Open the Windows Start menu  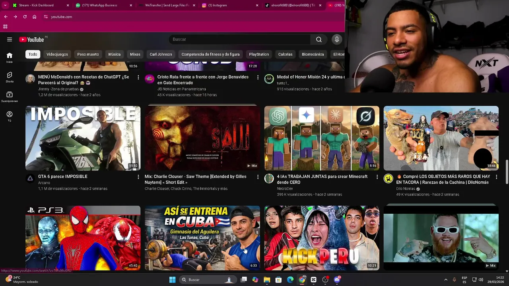pos(172,280)
